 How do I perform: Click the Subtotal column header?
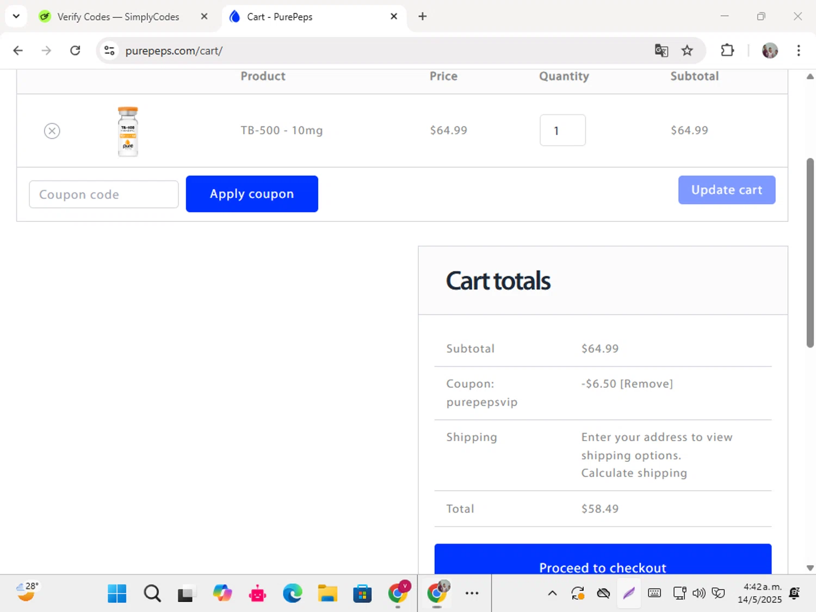(x=695, y=76)
